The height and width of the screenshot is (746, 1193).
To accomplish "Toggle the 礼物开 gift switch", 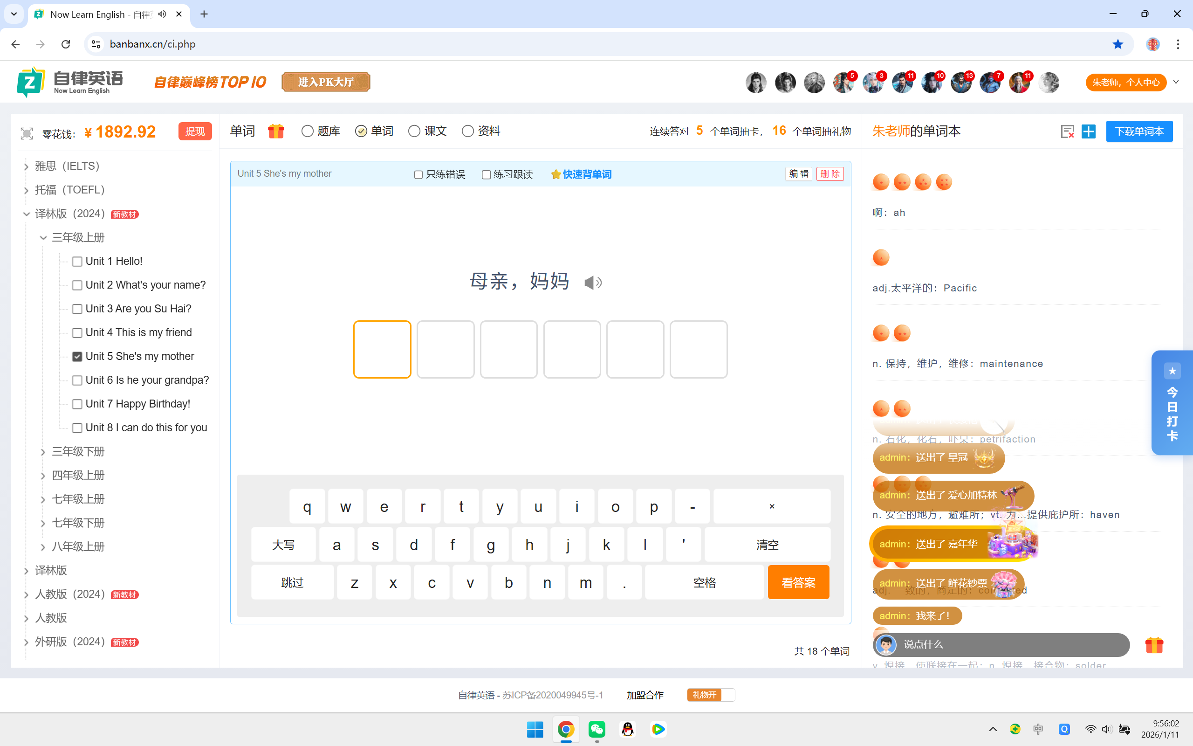I will pyautogui.click(x=710, y=695).
